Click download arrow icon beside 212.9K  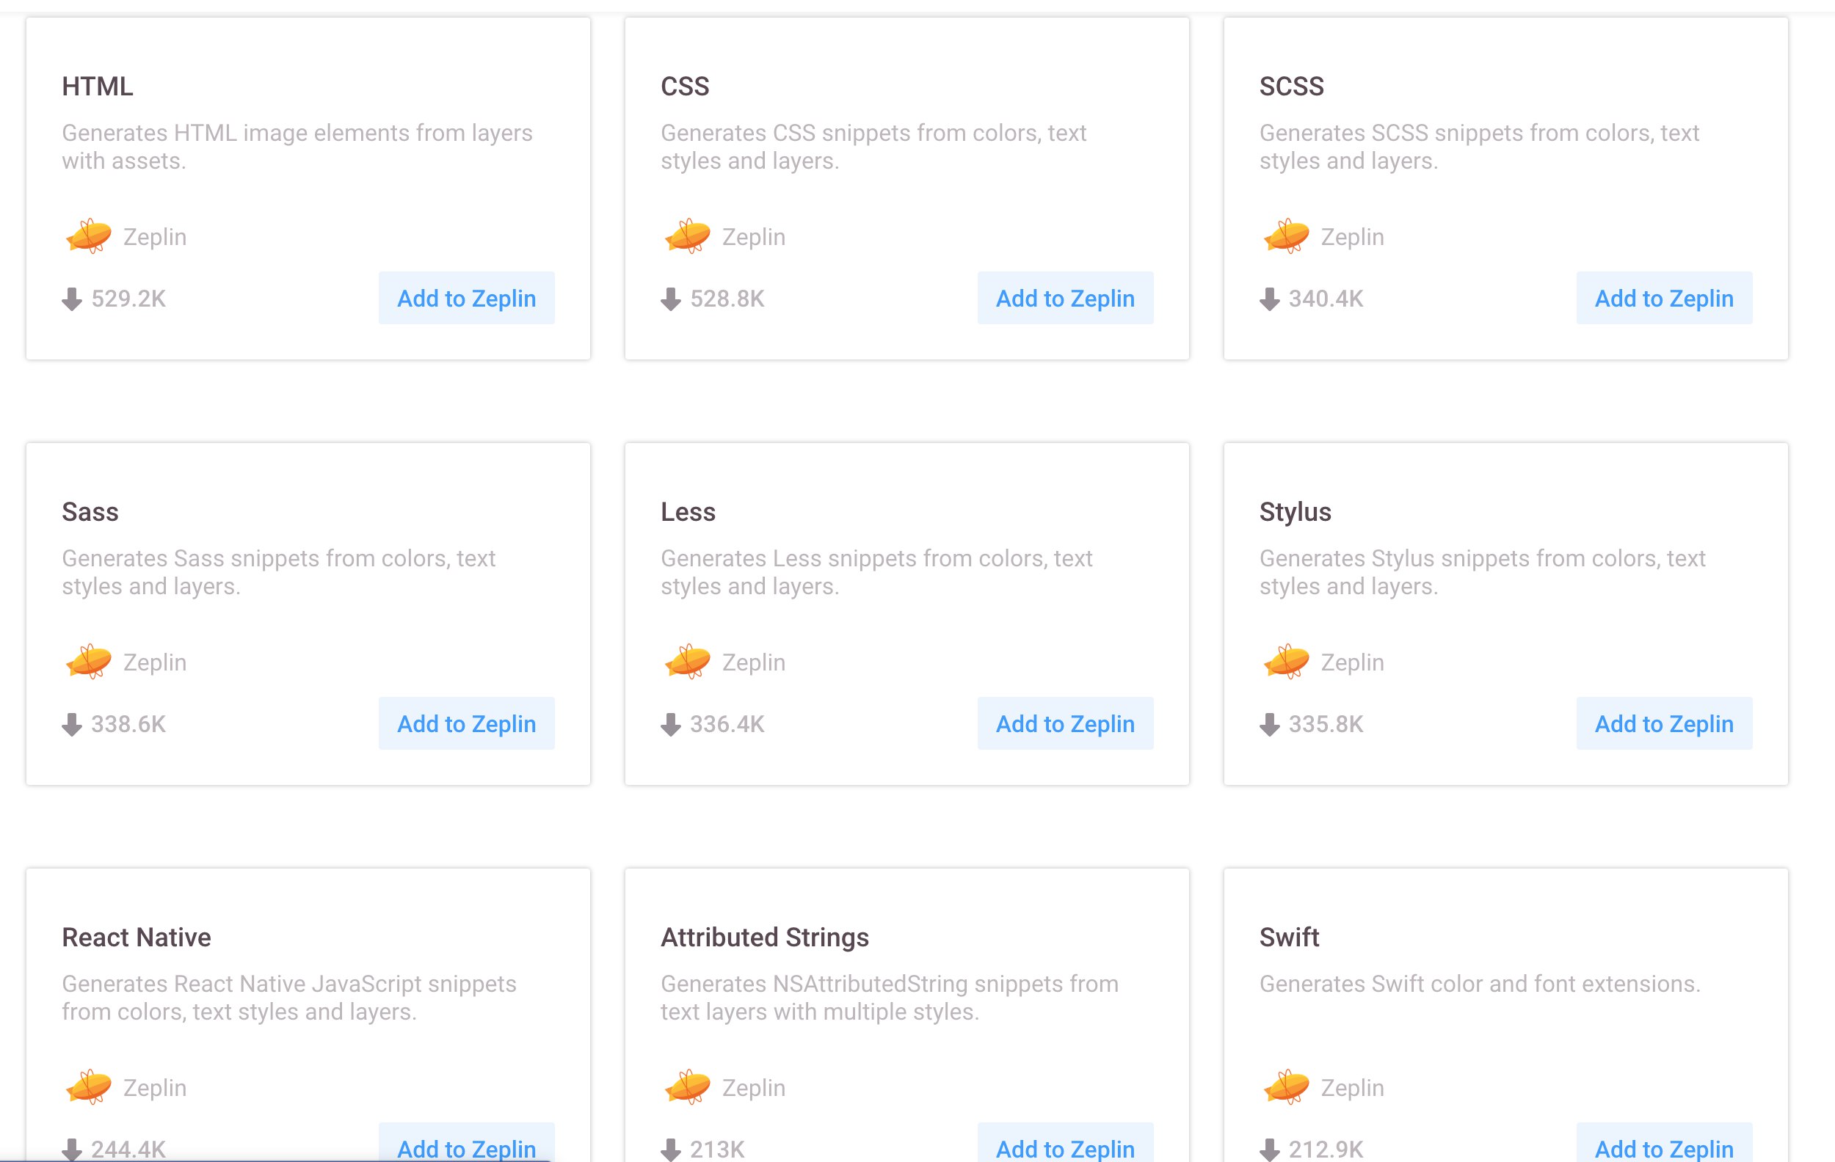point(1270,1150)
